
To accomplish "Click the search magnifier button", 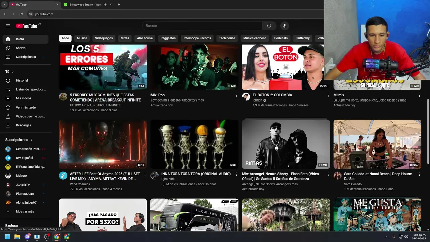I will point(269,26).
